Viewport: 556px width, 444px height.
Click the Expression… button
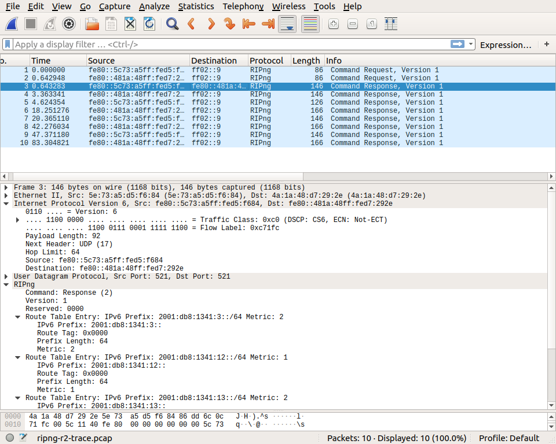tap(506, 45)
